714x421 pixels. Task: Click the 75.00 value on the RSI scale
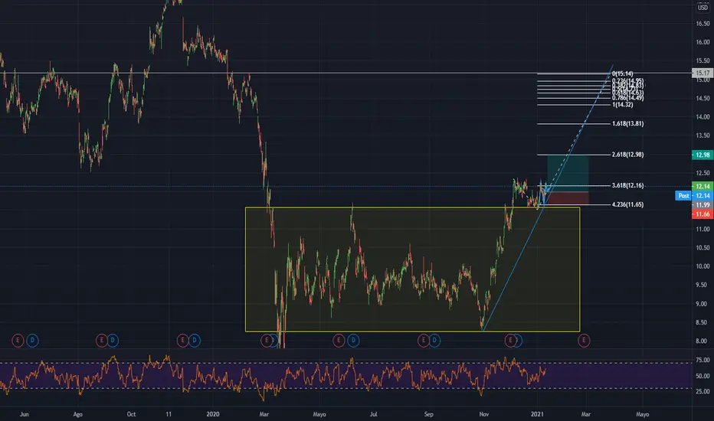(x=703, y=360)
